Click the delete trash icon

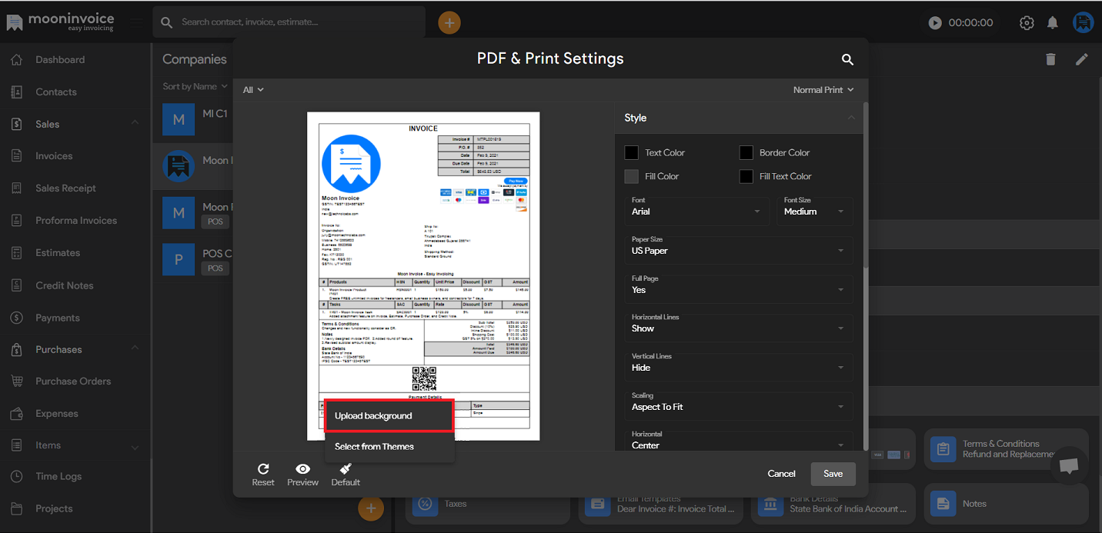click(x=1050, y=59)
